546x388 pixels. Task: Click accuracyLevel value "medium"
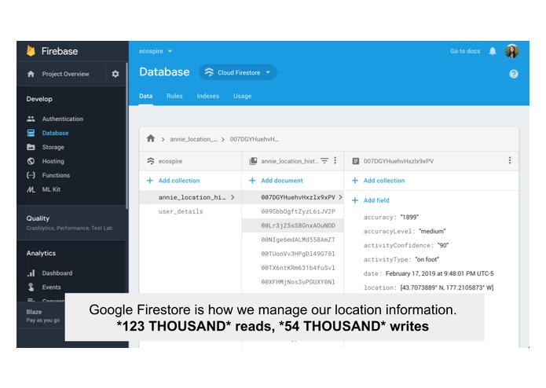(x=432, y=231)
